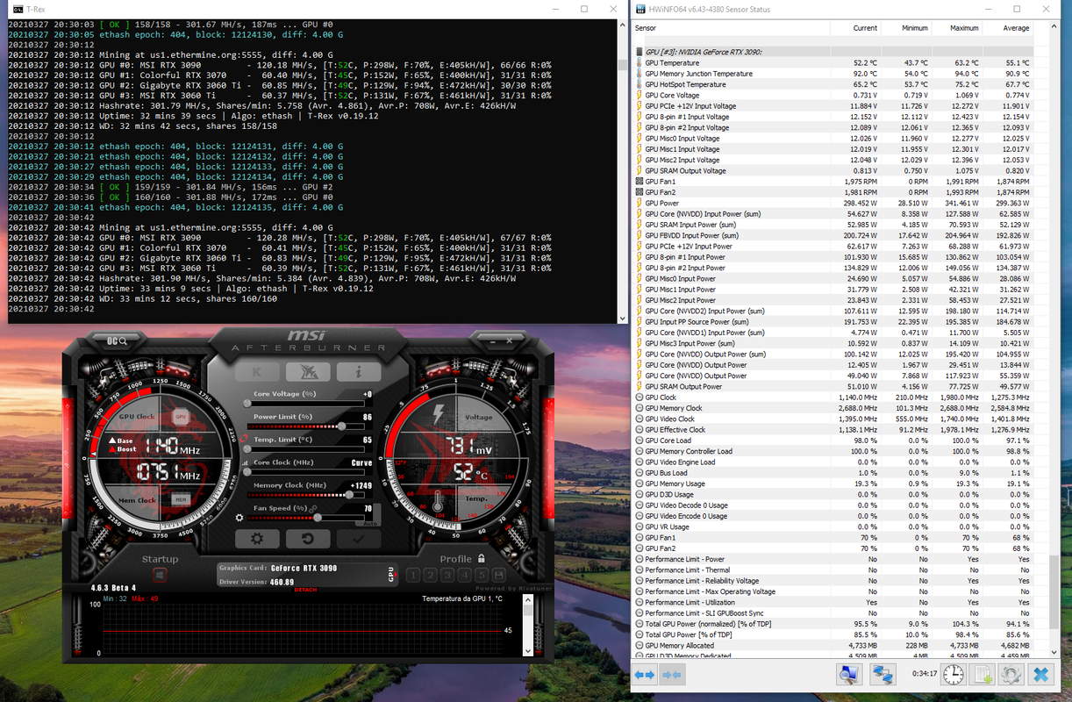The width and height of the screenshot is (1072, 702).
Task: Click the HWiNFO Average column header
Action: coord(1008,28)
